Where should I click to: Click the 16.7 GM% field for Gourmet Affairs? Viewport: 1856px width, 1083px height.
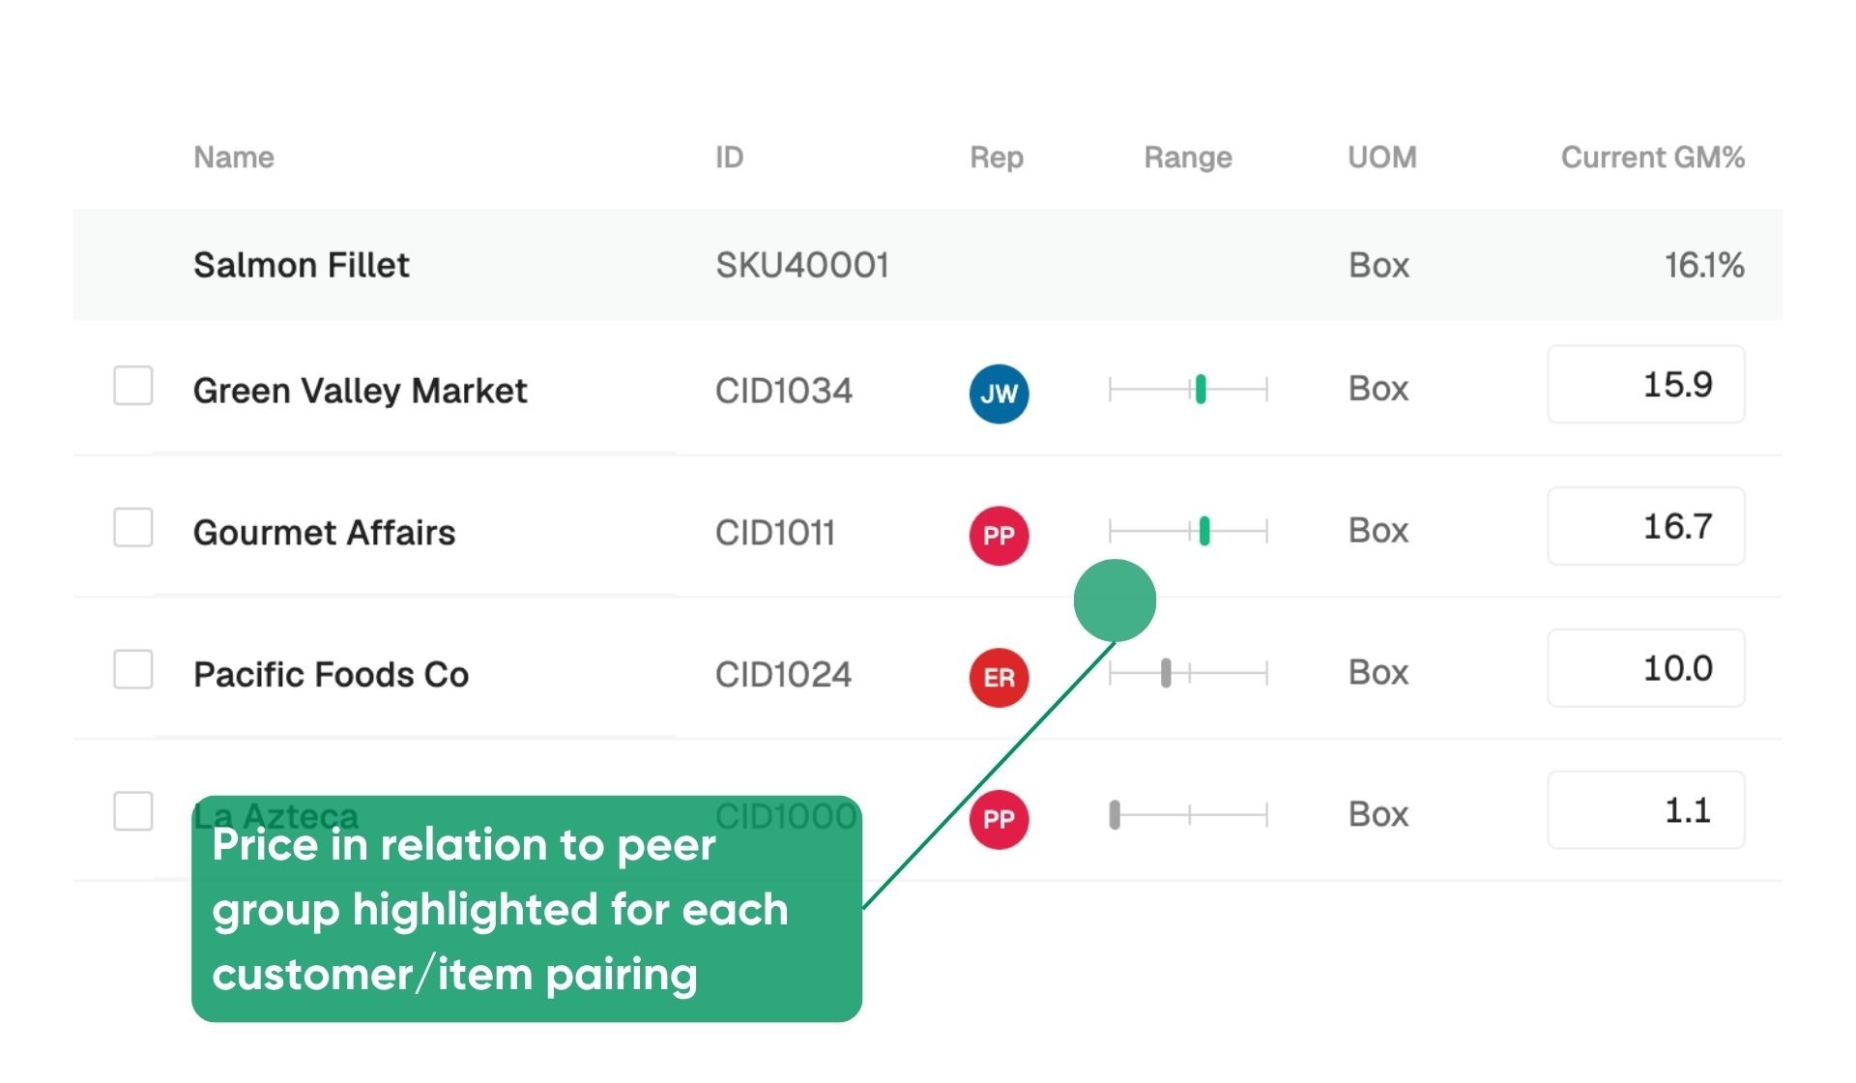pyautogui.click(x=1645, y=526)
